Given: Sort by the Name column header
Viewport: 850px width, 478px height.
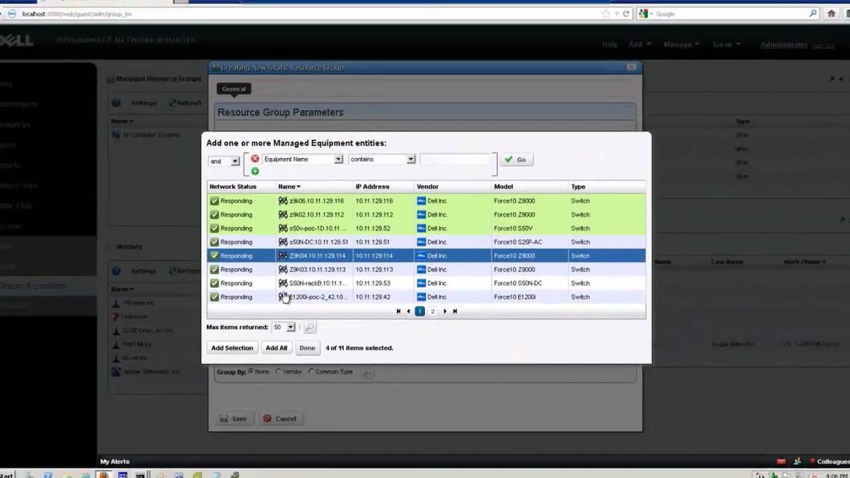Looking at the screenshot, I should pos(289,187).
